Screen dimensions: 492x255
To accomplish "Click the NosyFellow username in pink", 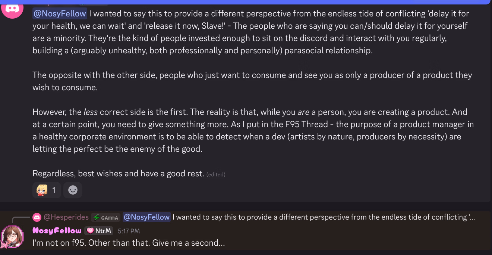I will click(x=57, y=231).
